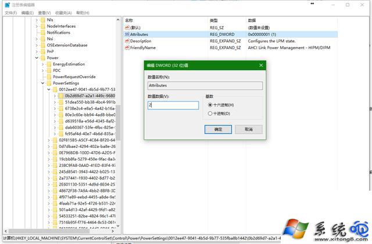Select the 十六进制(H) hexadecimal radio button
Viewport: 372px width, 244px height.
pyautogui.click(x=210, y=105)
